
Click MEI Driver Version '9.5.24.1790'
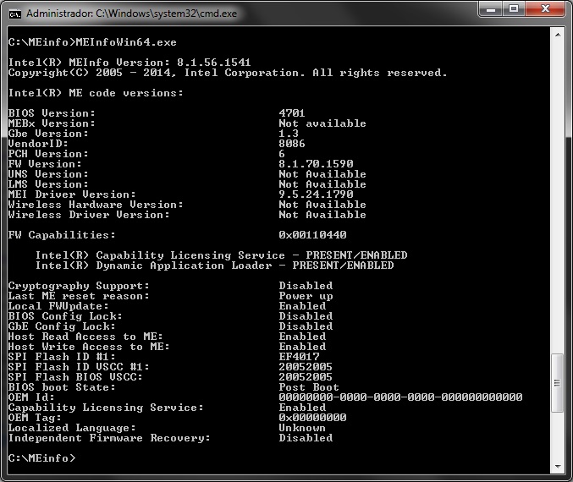click(x=316, y=194)
